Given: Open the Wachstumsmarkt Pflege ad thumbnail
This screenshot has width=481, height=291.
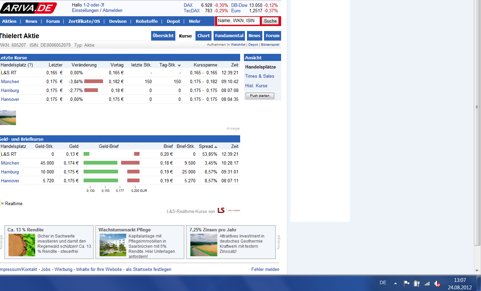Looking at the screenshot, I should pyautogui.click(x=113, y=245).
